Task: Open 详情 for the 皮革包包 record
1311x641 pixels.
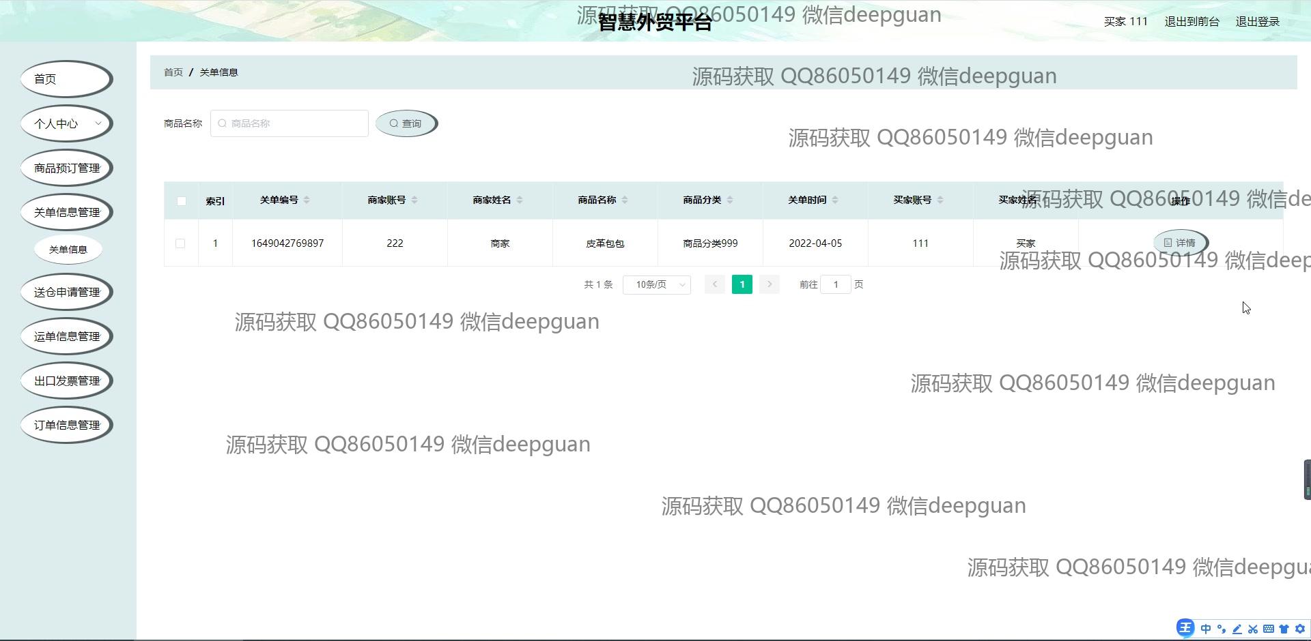Action: (x=1180, y=243)
